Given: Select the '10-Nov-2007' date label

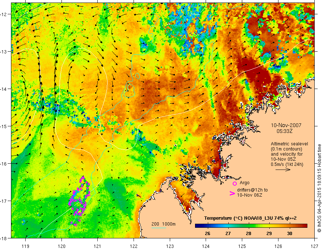Looking at the screenshot, I should pos(286,125).
